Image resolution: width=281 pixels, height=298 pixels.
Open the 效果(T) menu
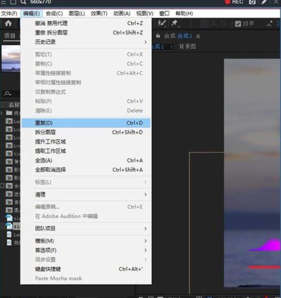[99, 14]
